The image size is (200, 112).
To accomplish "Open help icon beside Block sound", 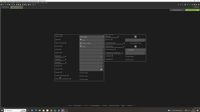I will tap(62, 46).
